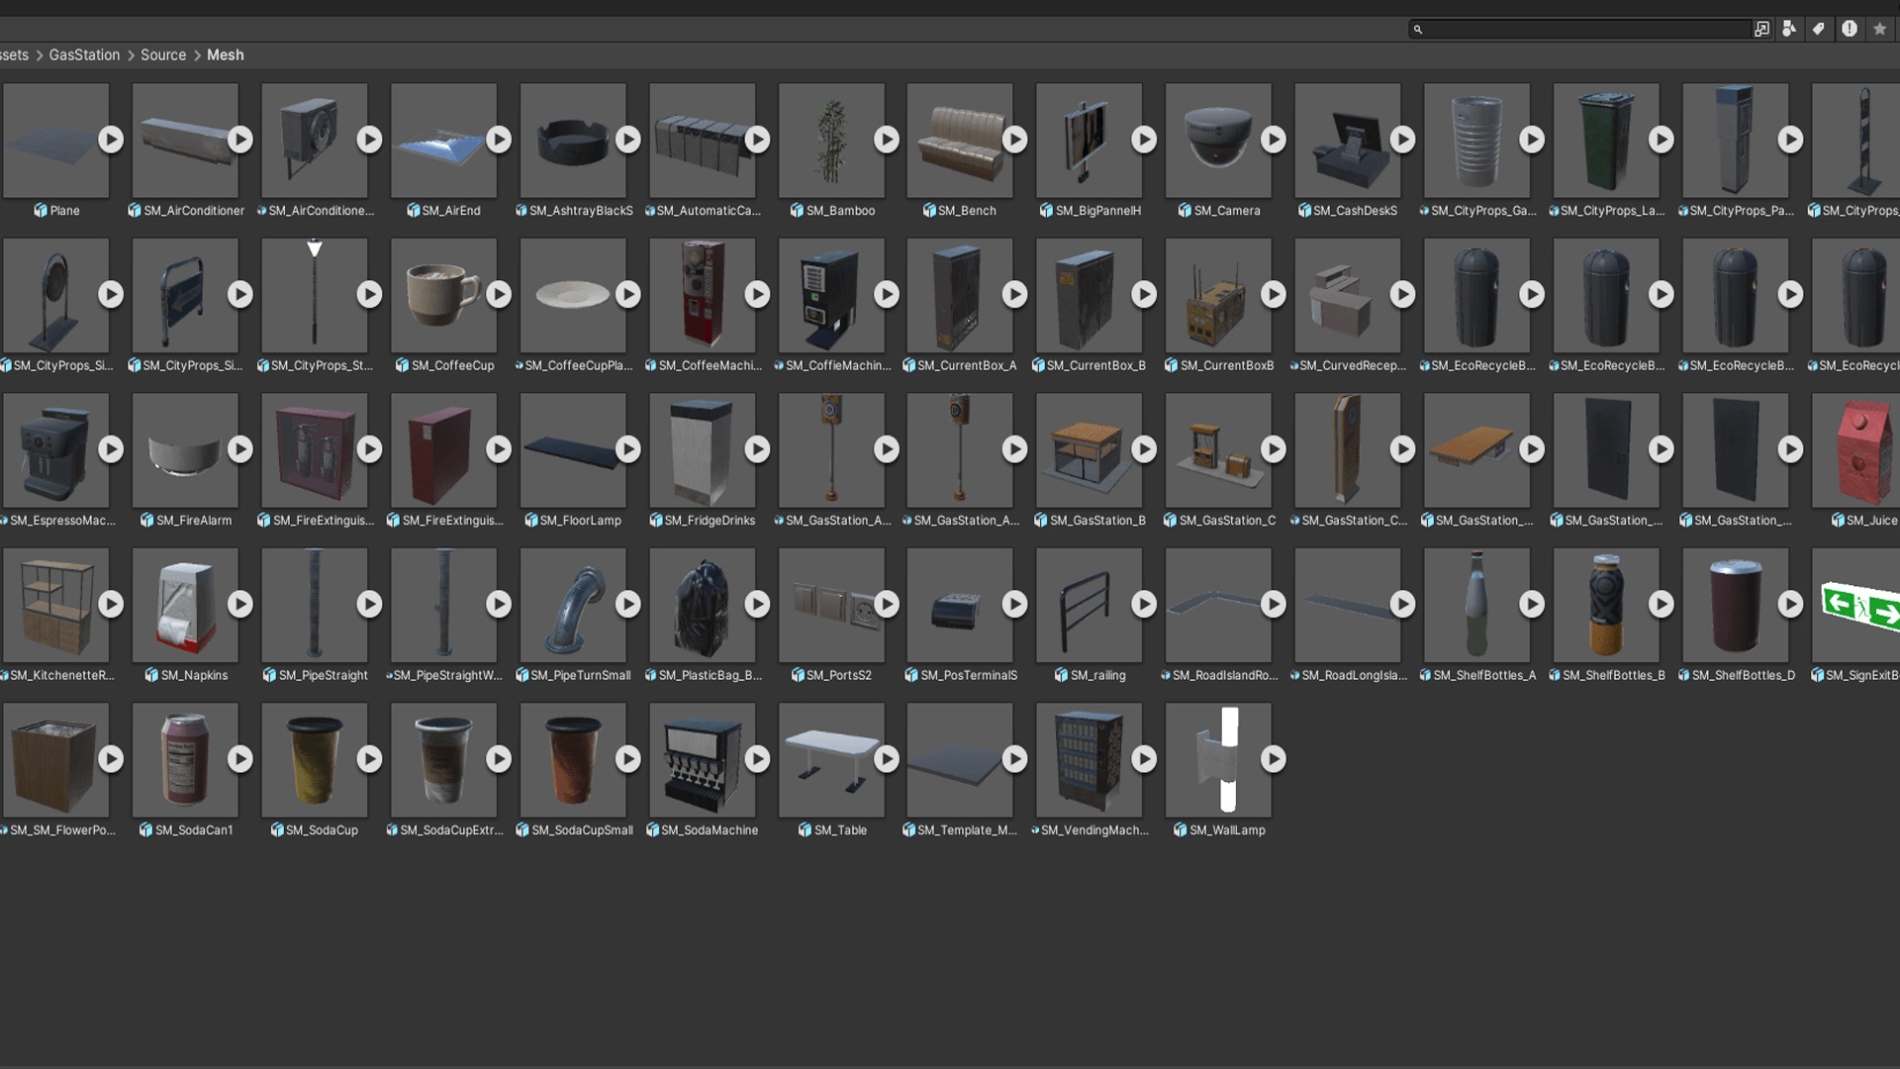Expand SM_SodaMachine contents with arrow button
1900x1069 pixels.
pyautogui.click(x=757, y=759)
